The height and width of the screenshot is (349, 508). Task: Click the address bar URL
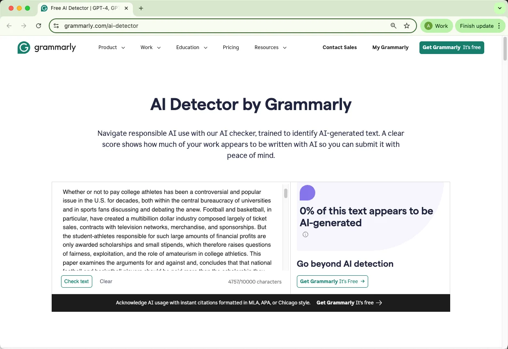point(101,26)
